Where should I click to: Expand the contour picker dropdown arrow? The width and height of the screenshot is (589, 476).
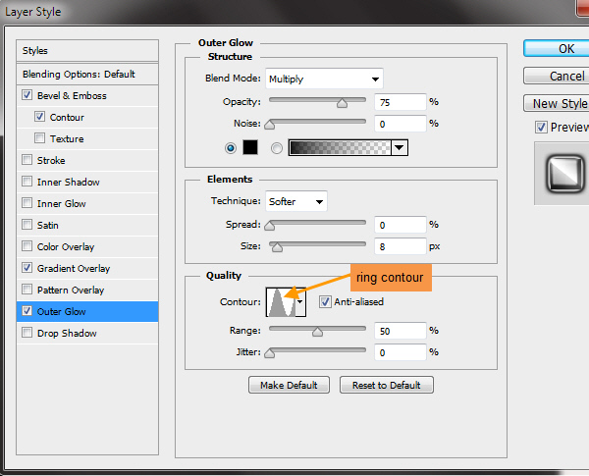[300, 303]
